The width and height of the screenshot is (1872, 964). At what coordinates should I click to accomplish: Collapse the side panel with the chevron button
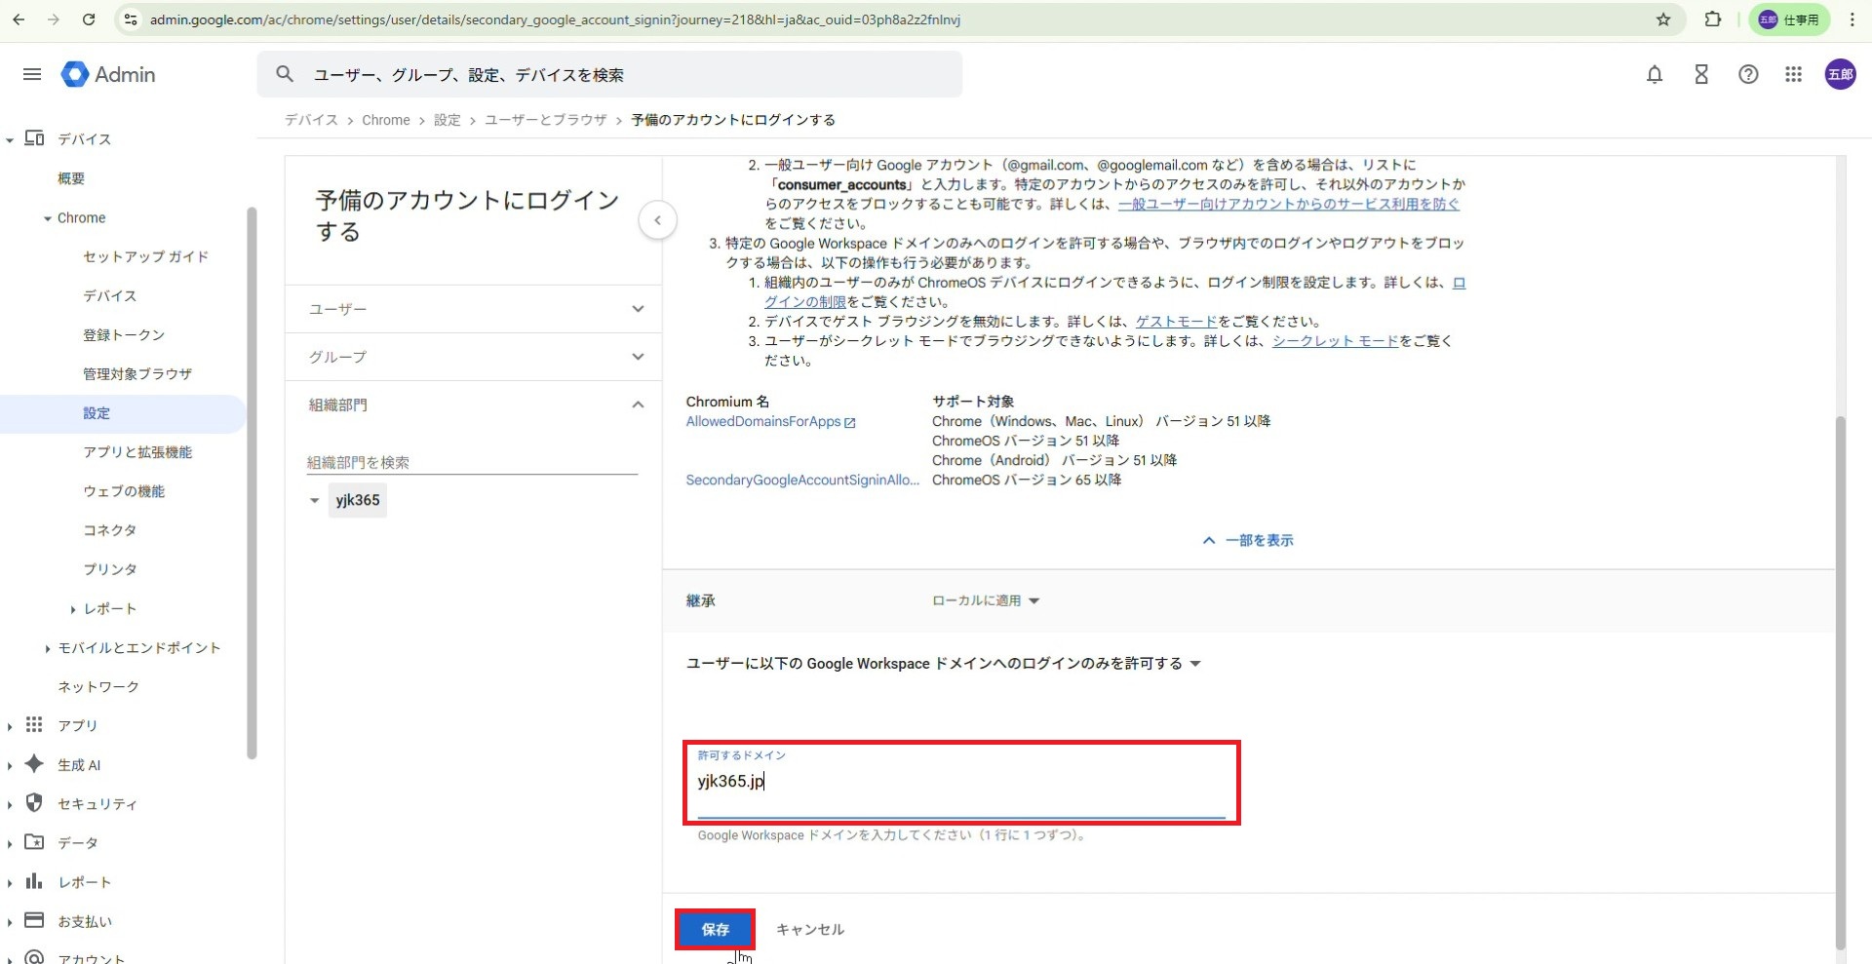point(658,220)
